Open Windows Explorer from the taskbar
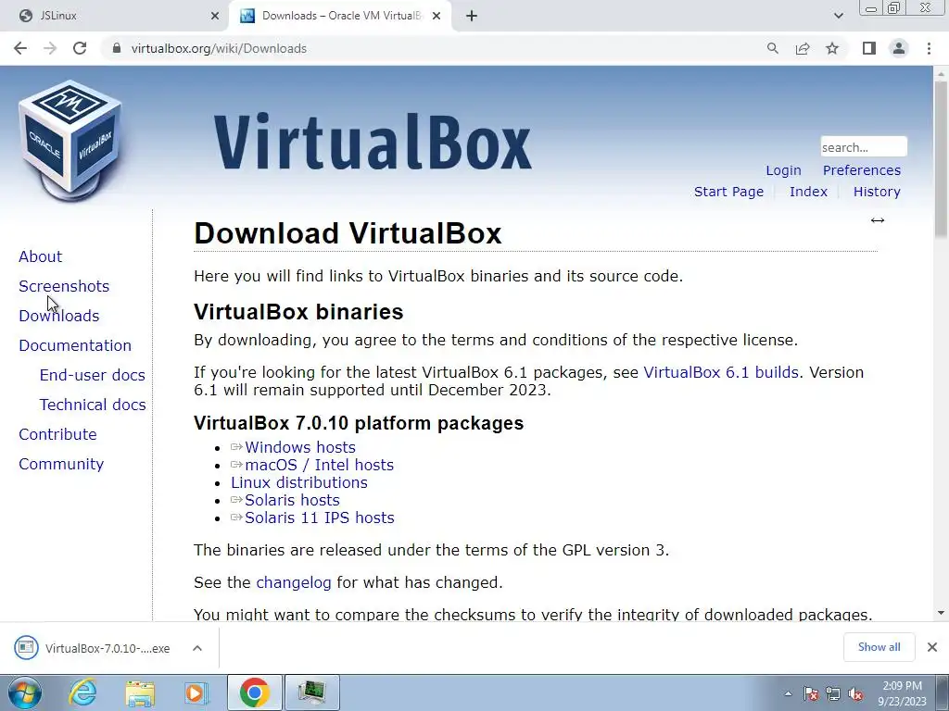The height and width of the screenshot is (711, 949). (140, 693)
